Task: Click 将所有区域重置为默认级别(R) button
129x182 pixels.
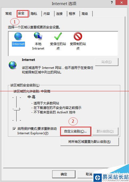Action: pyautogui.click(x=90, y=142)
